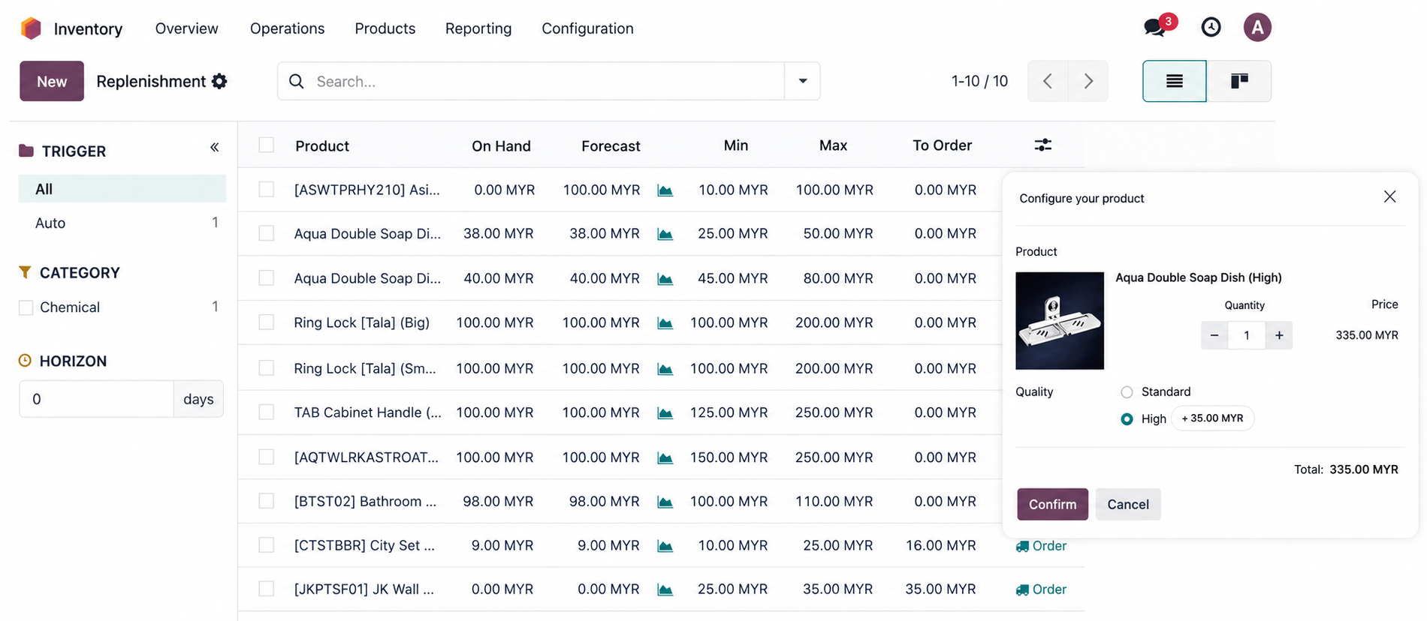Image resolution: width=1427 pixels, height=621 pixels.
Task: Expand the search options dropdown
Action: click(x=802, y=81)
